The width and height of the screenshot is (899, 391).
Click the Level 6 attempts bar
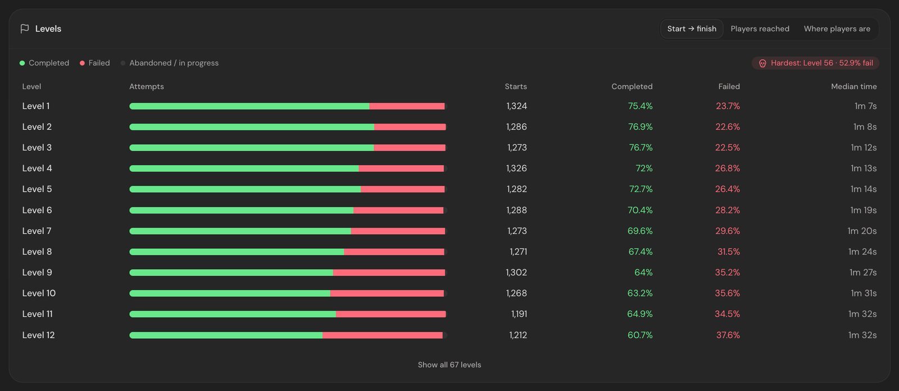[x=288, y=210]
